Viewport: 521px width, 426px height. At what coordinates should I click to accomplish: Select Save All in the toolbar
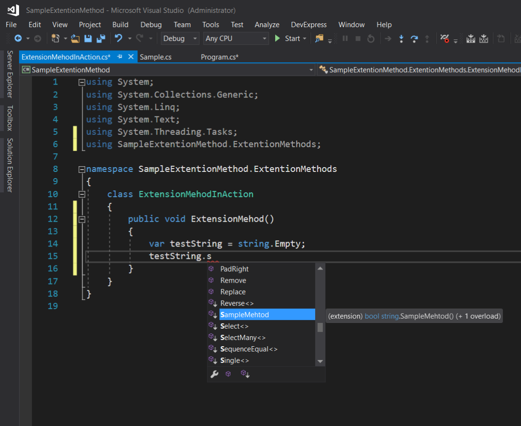[x=100, y=39]
